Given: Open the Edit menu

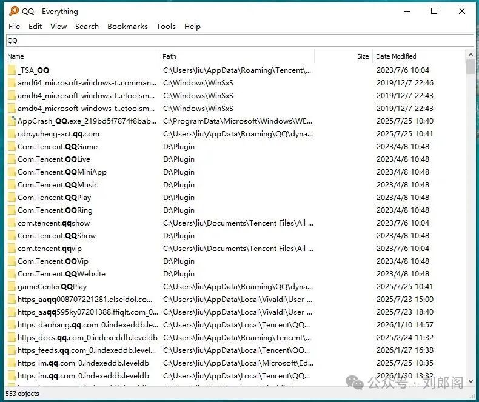Looking at the screenshot, I should (x=35, y=27).
